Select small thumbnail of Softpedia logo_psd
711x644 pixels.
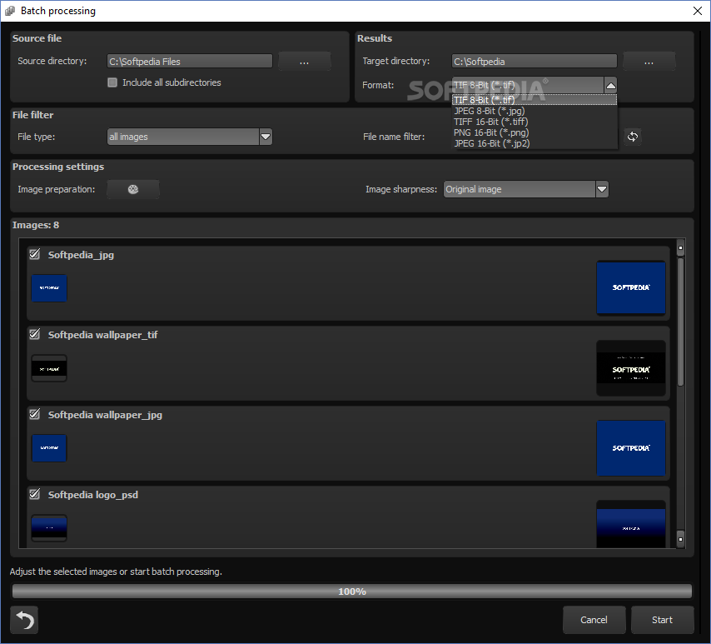(x=49, y=528)
